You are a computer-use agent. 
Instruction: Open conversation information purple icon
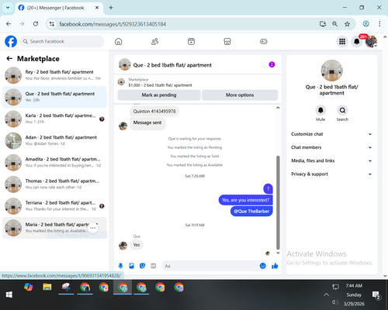[272, 64]
